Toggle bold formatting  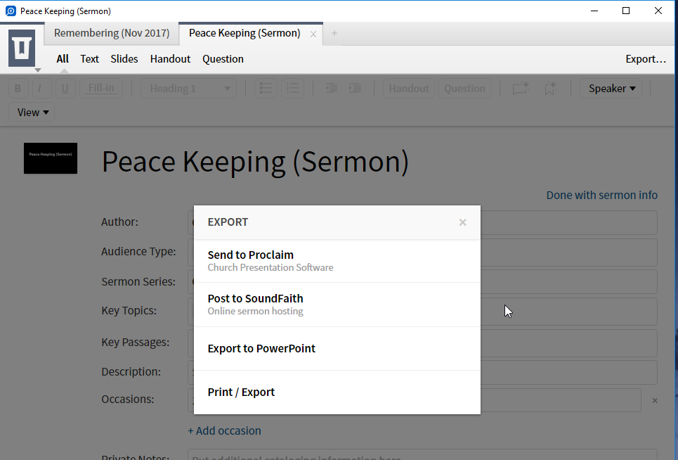point(18,89)
